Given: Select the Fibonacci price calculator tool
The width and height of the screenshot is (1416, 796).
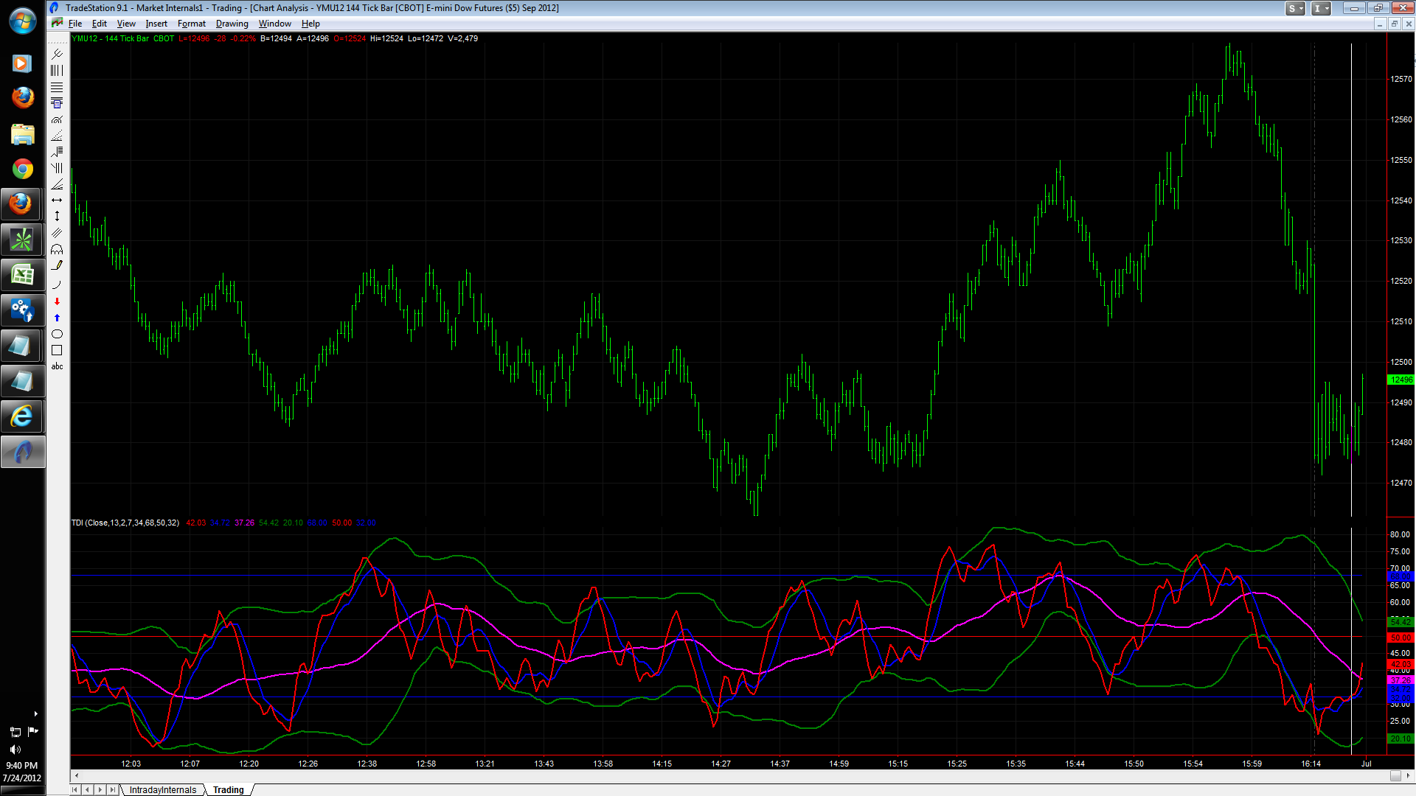Looking at the screenshot, I should click(x=57, y=102).
